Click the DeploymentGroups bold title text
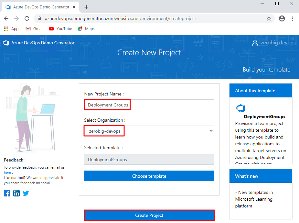The width and height of the screenshot is (299, 223). pyautogui.click(x=264, y=117)
